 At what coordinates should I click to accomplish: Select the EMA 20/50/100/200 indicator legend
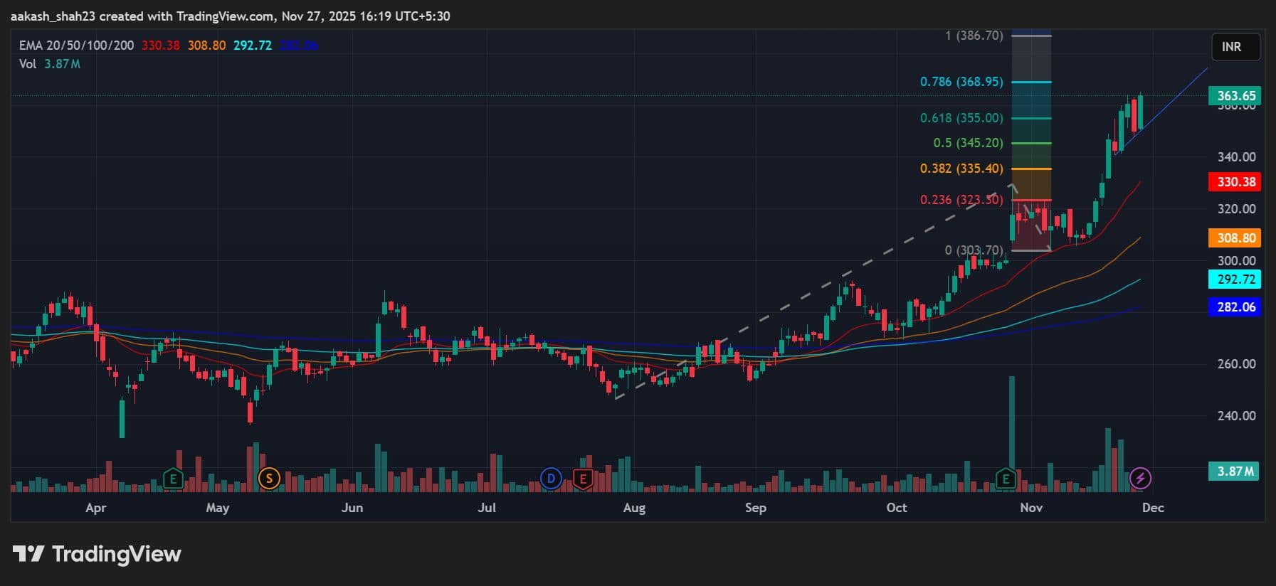pos(76,46)
